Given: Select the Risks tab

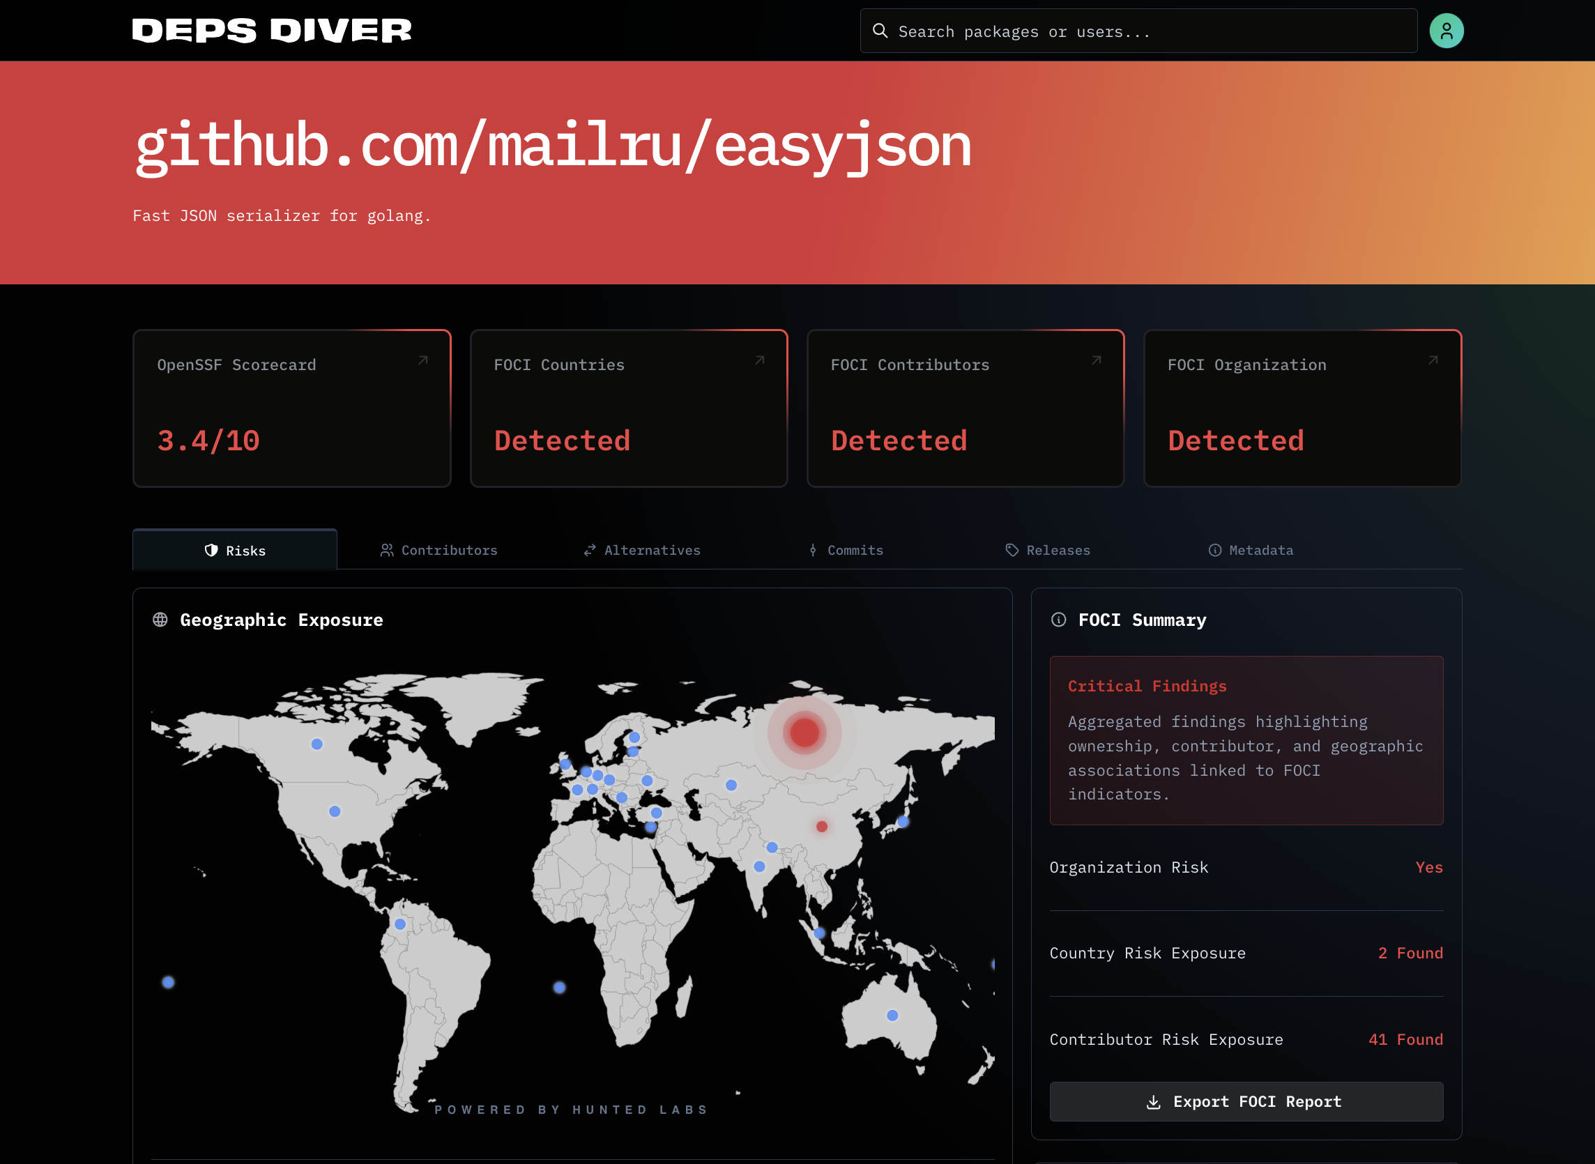Looking at the screenshot, I should click(236, 551).
